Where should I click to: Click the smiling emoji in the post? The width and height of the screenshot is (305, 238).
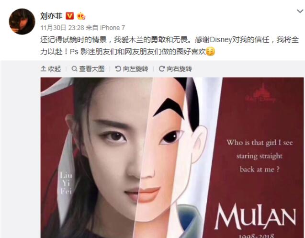[x=210, y=52]
